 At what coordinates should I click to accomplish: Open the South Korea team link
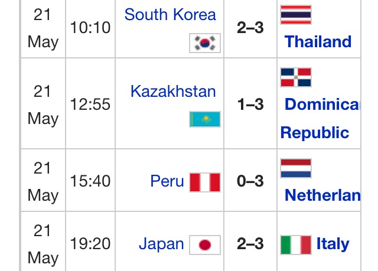170,14
